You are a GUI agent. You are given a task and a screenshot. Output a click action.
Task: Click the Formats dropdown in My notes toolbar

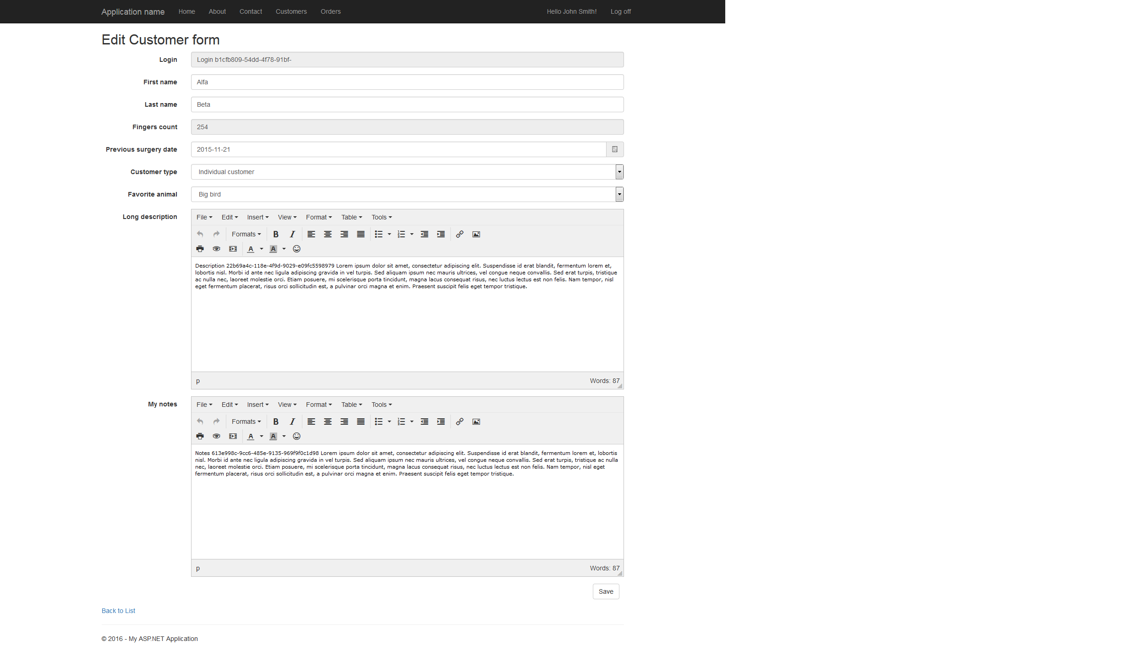pos(246,422)
